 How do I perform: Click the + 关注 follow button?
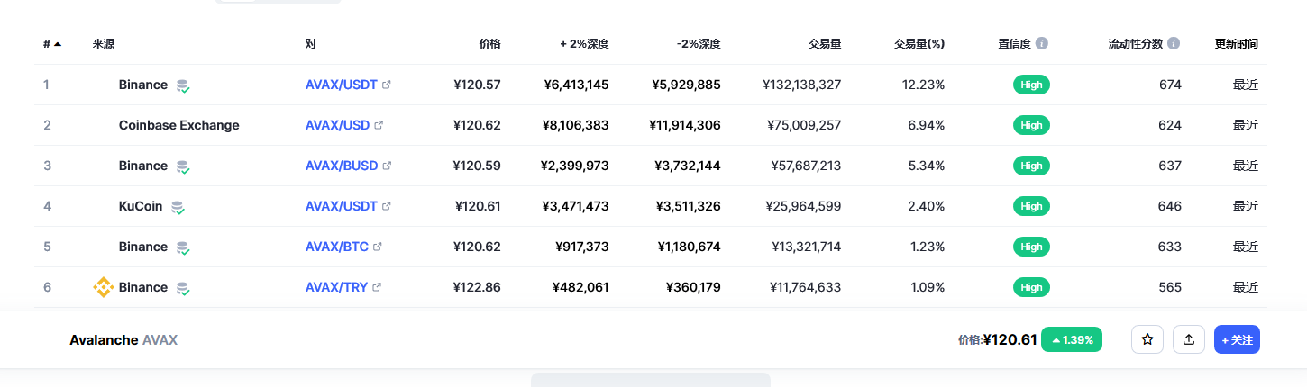pyautogui.click(x=1237, y=339)
